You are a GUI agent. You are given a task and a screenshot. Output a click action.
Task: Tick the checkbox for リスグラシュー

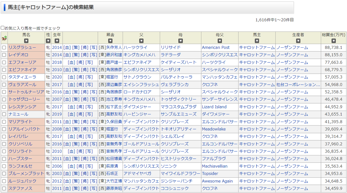coord(4,47)
